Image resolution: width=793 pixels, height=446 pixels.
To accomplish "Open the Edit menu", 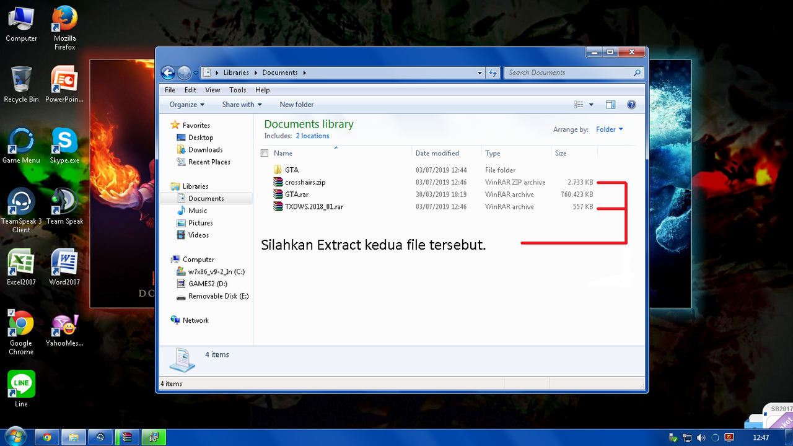I will (190, 90).
